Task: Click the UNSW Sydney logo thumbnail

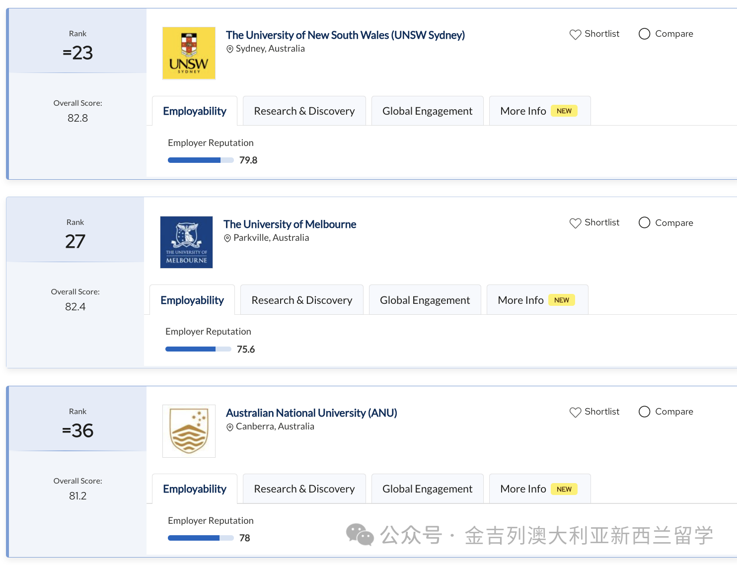Action: point(189,53)
